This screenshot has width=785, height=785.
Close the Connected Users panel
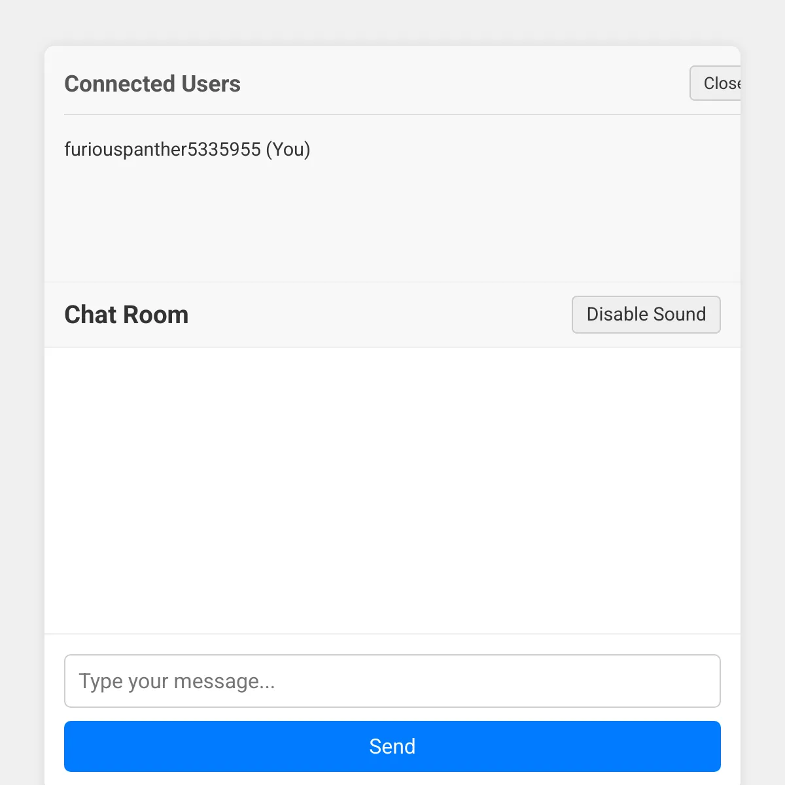[716, 83]
